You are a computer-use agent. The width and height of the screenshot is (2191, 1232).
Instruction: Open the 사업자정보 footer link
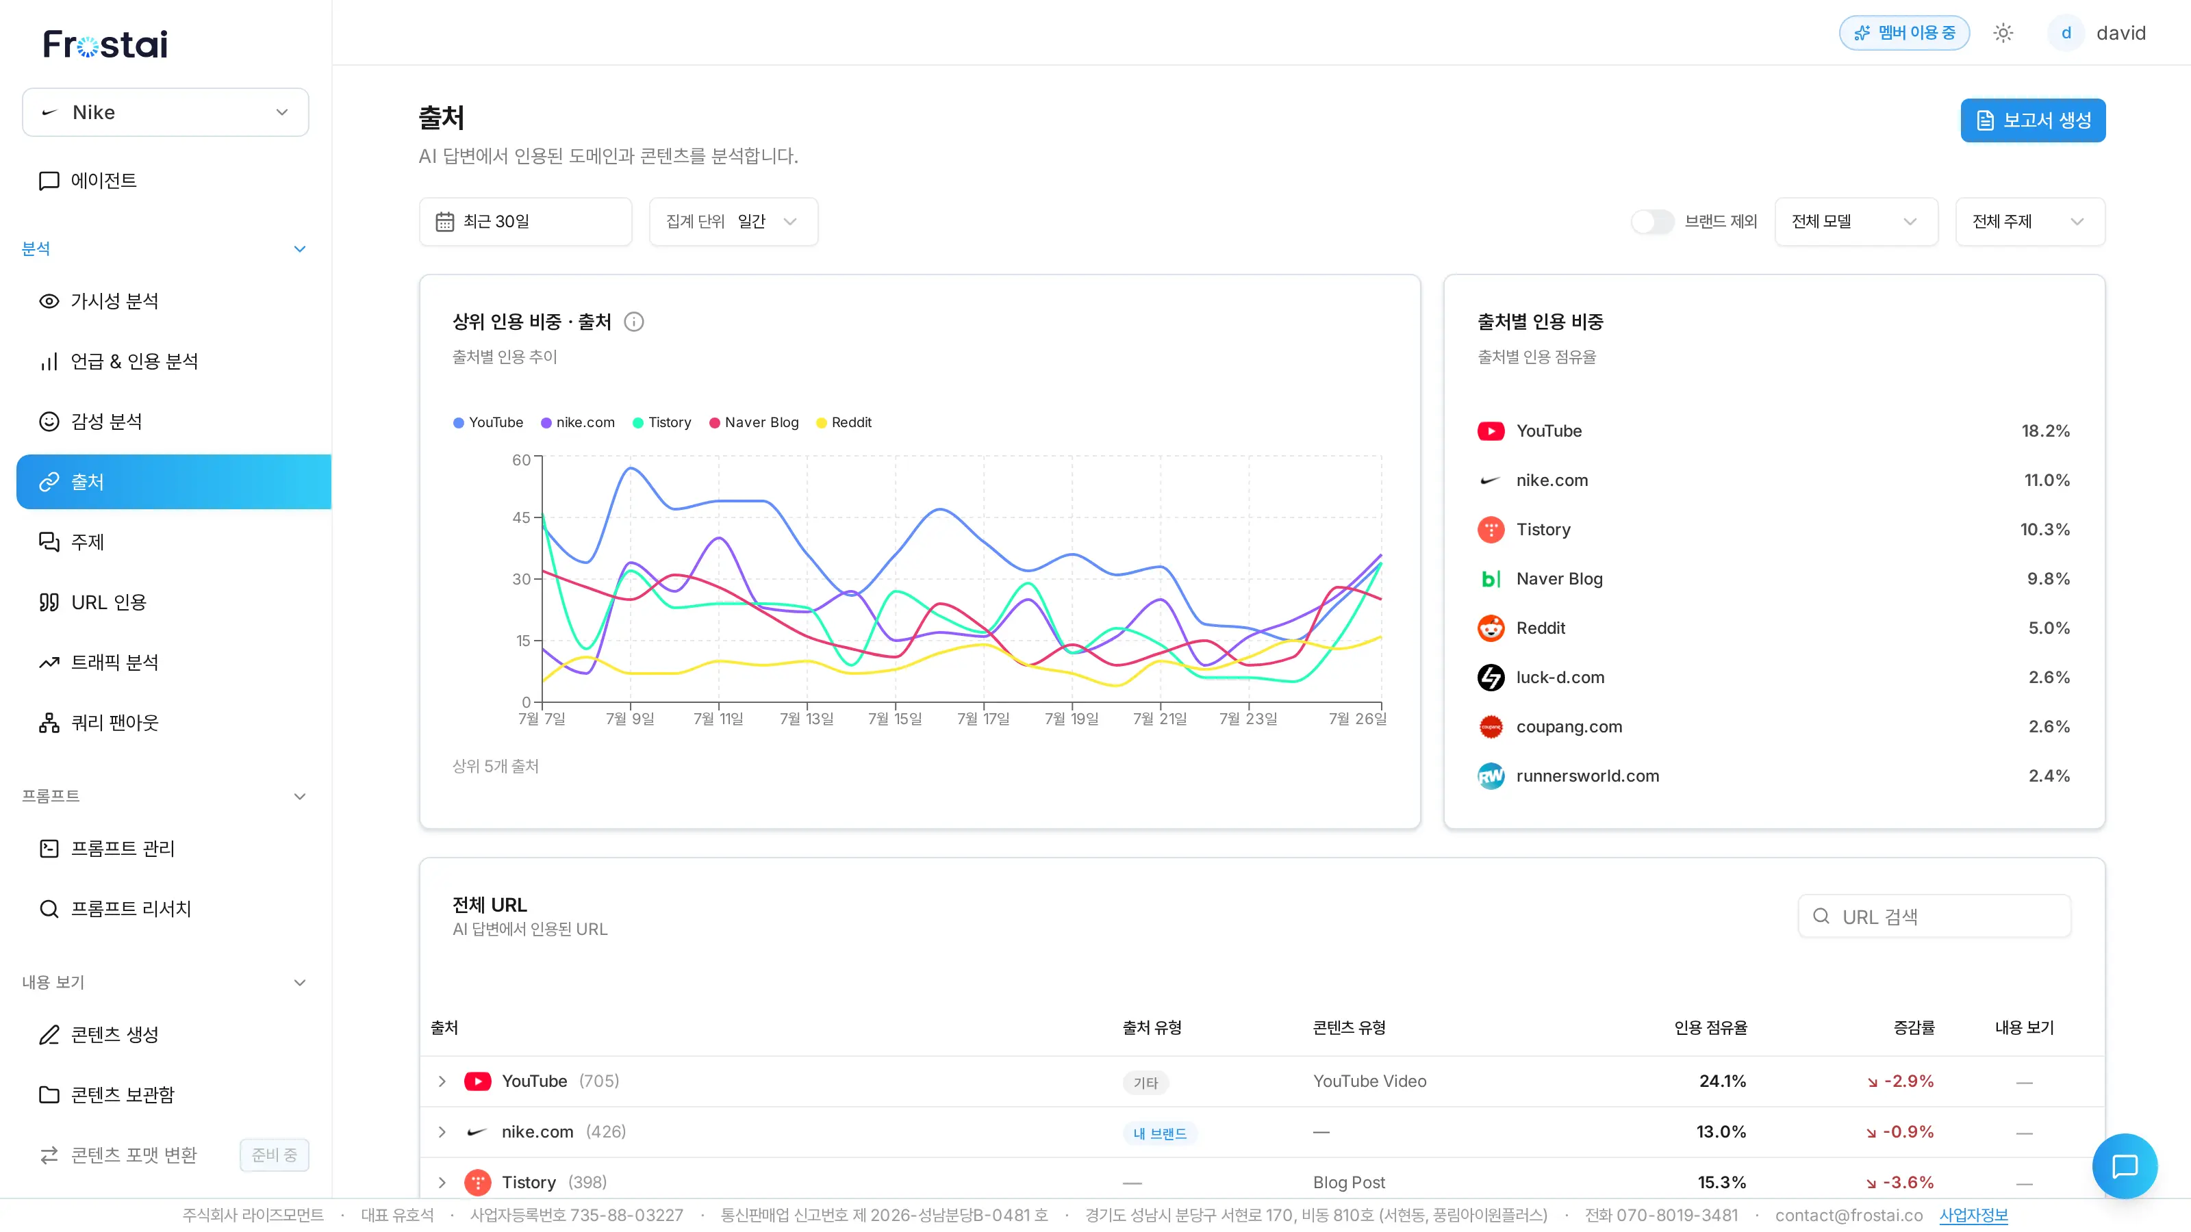pos(1973,1215)
